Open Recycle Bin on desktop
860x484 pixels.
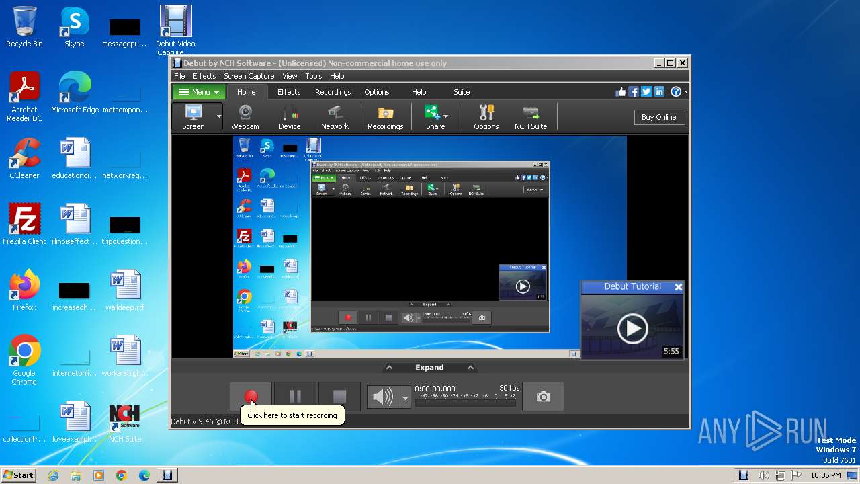pyautogui.click(x=24, y=27)
